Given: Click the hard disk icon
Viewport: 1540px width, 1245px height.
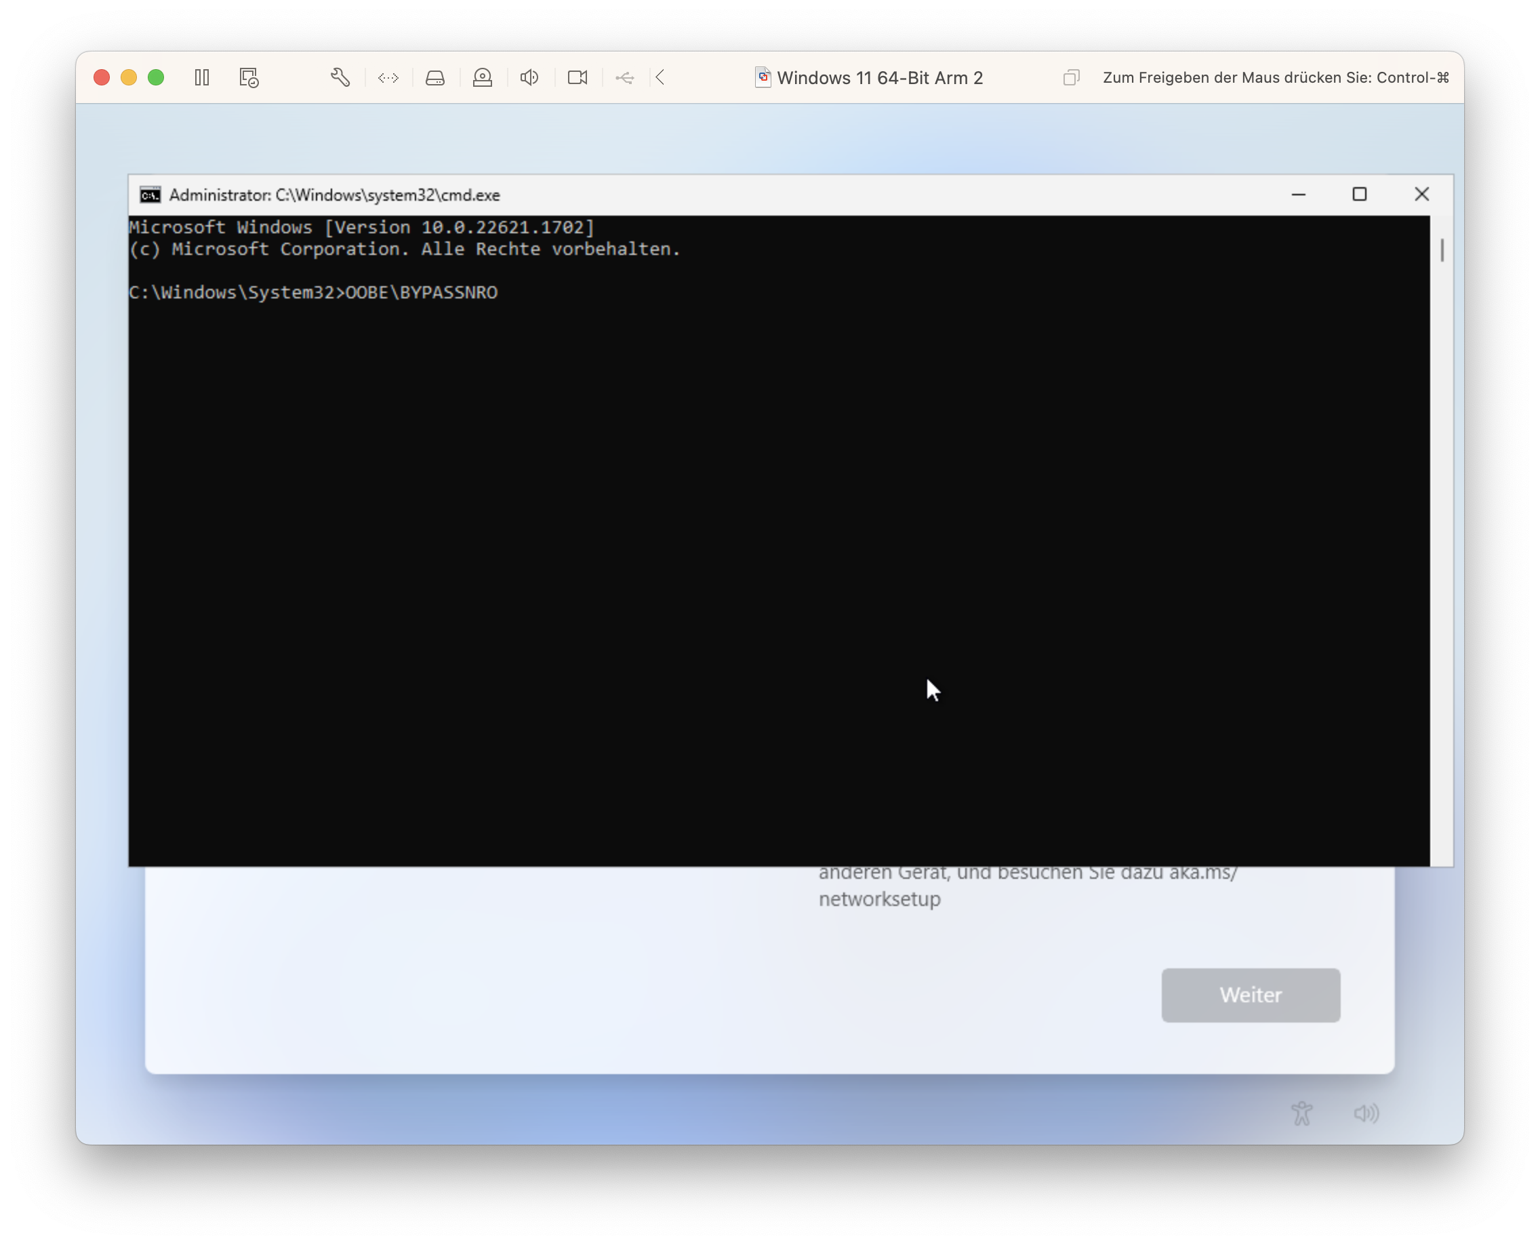Looking at the screenshot, I should pos(435,77).
